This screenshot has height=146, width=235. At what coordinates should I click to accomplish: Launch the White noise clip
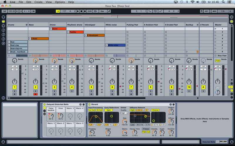click(x=106, y=45)
